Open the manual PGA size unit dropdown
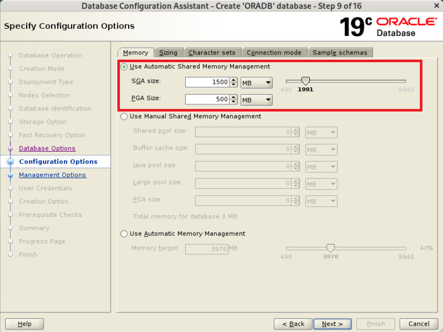 tap(321, 201)
